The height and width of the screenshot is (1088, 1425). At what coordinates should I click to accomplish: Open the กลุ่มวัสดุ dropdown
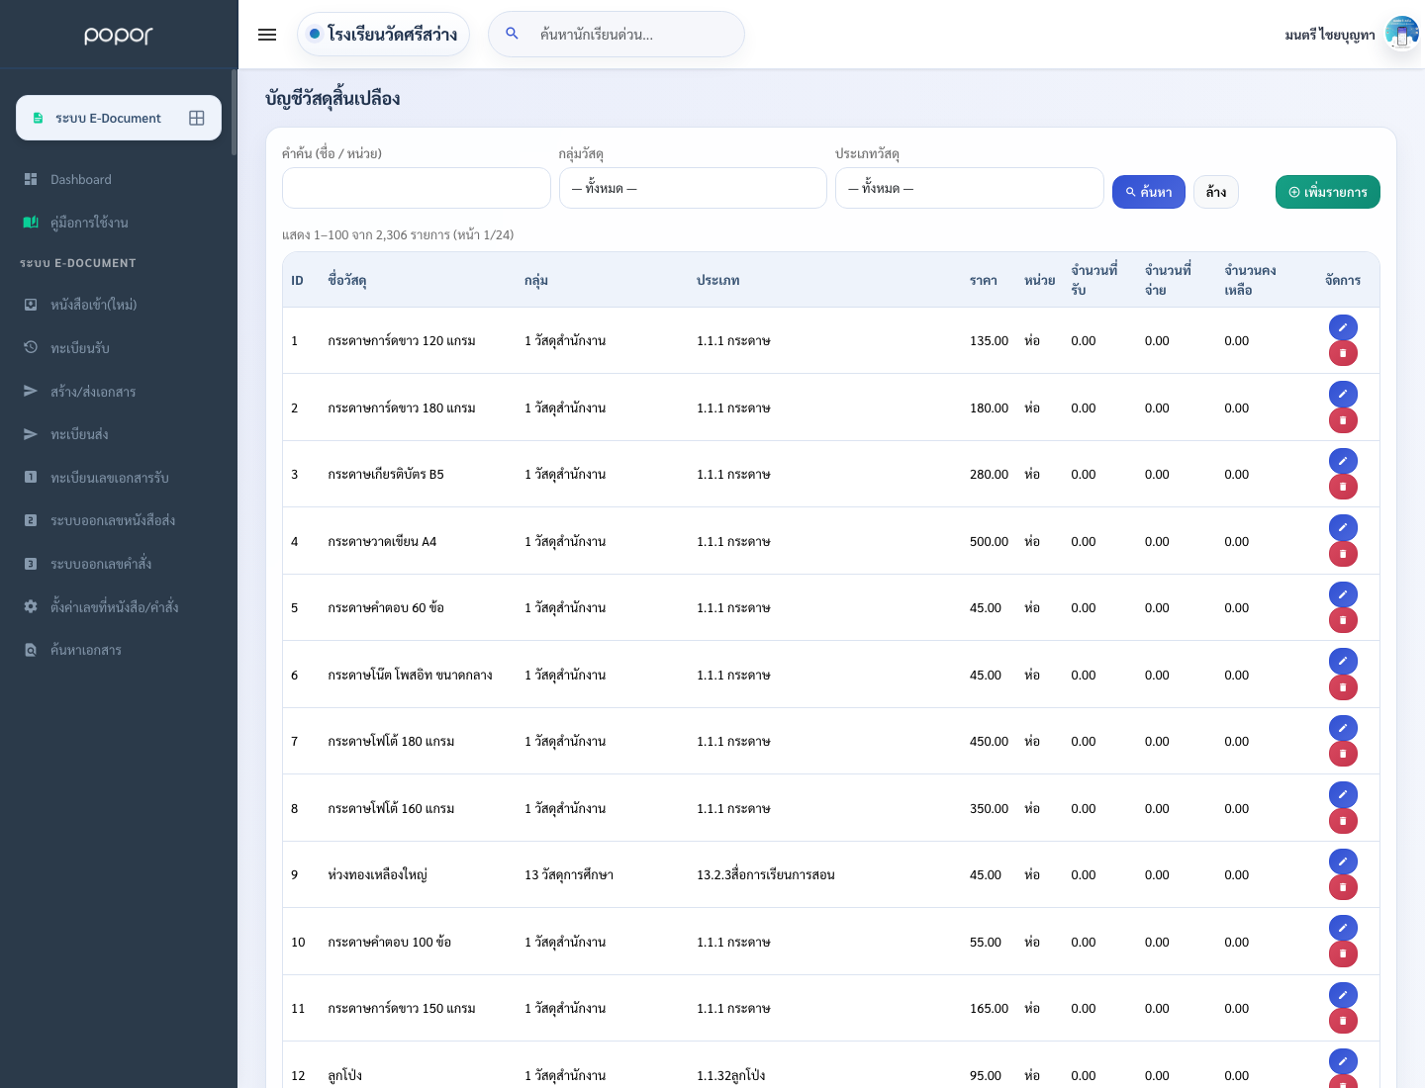[693, 188]
